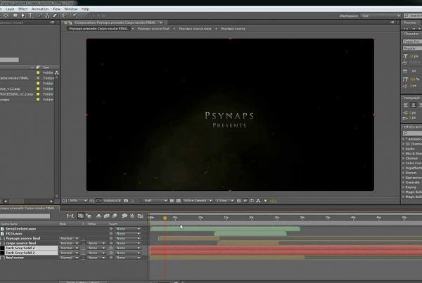
Task: Toggle preserve transparency for carpe source final
Action: tap(84, 243)
